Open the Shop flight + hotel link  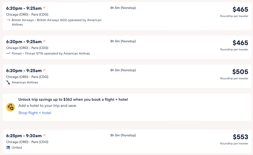tap(35, 113)
